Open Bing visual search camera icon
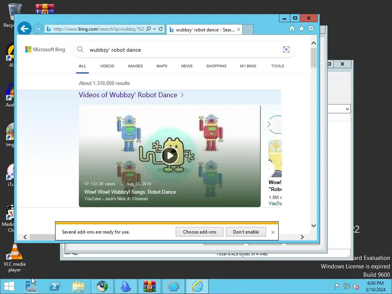 (286, 49)
